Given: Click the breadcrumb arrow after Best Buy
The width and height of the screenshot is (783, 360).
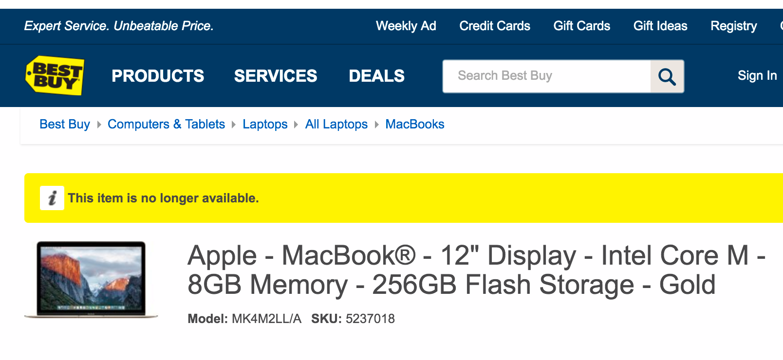Looking at the screenshot, I should click(x=98, y=125).
